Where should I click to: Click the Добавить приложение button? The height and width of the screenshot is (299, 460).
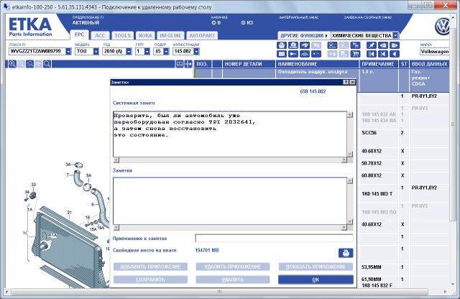click(150, 267)
